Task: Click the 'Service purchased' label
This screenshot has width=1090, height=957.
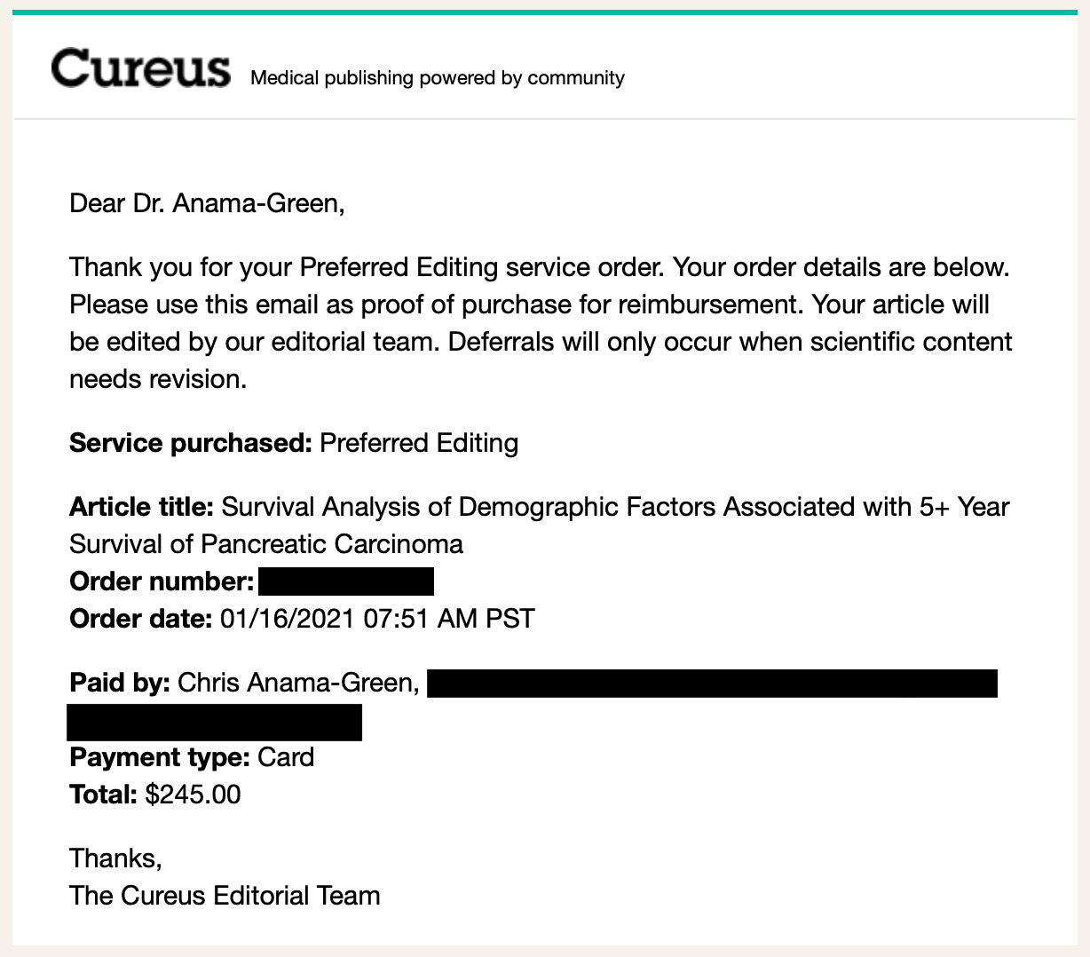Action: (191, 443)
